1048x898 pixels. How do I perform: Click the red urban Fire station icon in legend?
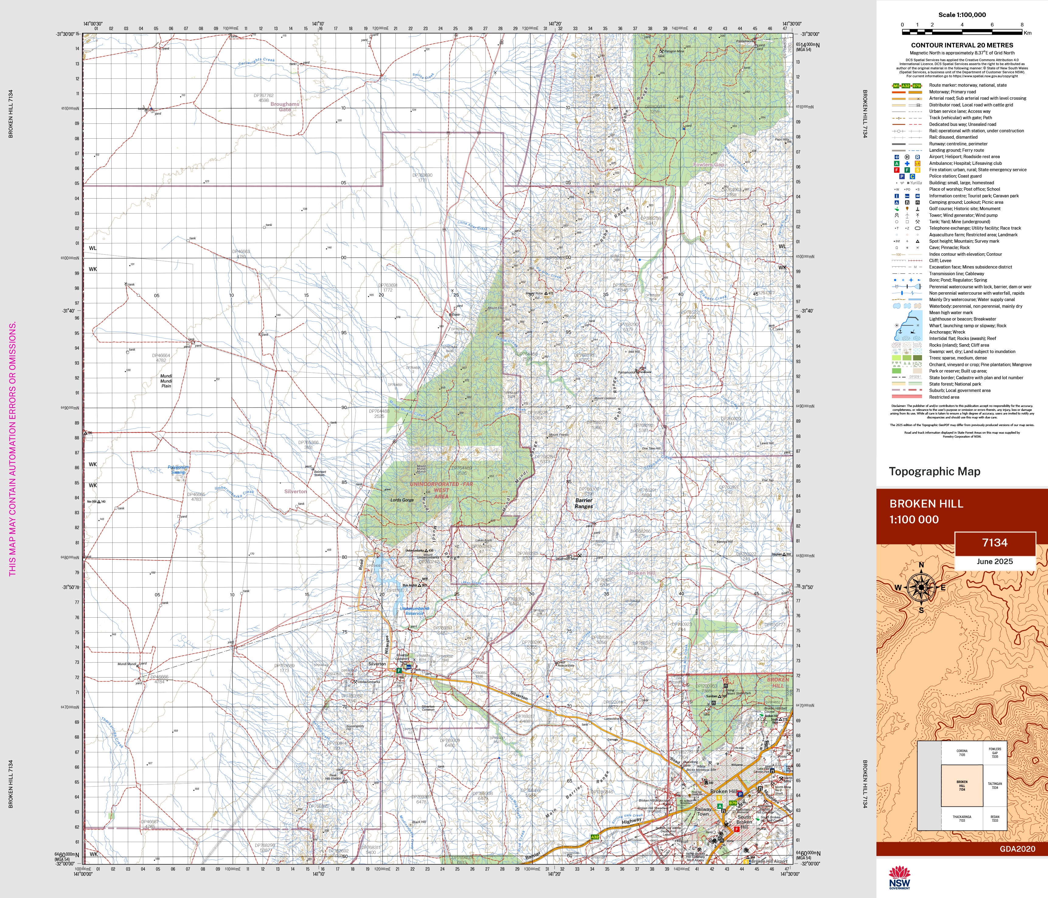click(x=897, y=170)
